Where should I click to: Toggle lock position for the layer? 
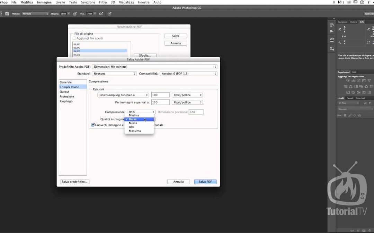tap(355, 115)
